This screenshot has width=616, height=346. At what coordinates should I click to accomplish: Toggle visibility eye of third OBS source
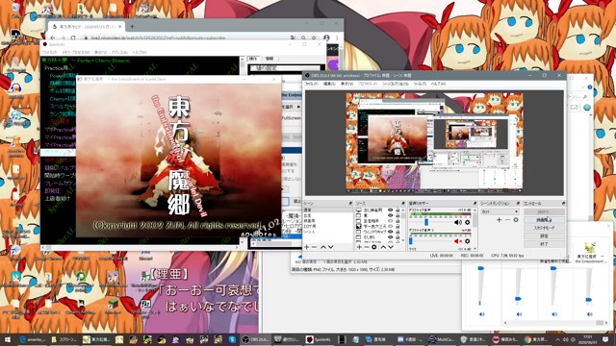pyautogui.click(x=390, y=221)
